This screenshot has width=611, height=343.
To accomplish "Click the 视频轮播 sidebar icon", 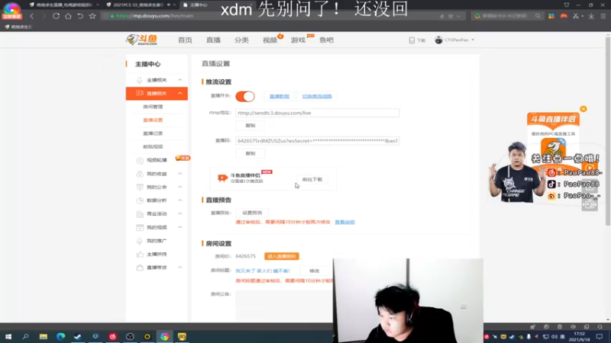I will 140,160.
